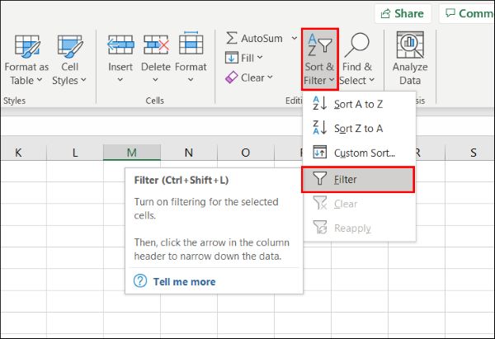Select column O header
The width and height of the screenshot is (495, 339).
click(245, 153)
